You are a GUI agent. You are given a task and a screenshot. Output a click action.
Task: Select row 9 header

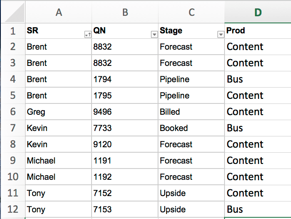pos(13,161)
